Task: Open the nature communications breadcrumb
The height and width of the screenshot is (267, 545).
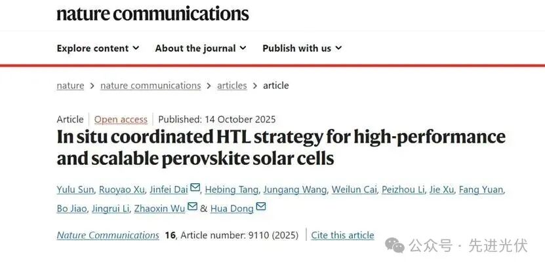Action: click(x=150, y=86)
